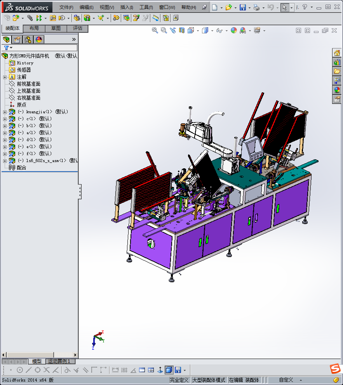Toggle grid display in the bottom toolbar
This screenshot has width=343, height=385.
124,370
